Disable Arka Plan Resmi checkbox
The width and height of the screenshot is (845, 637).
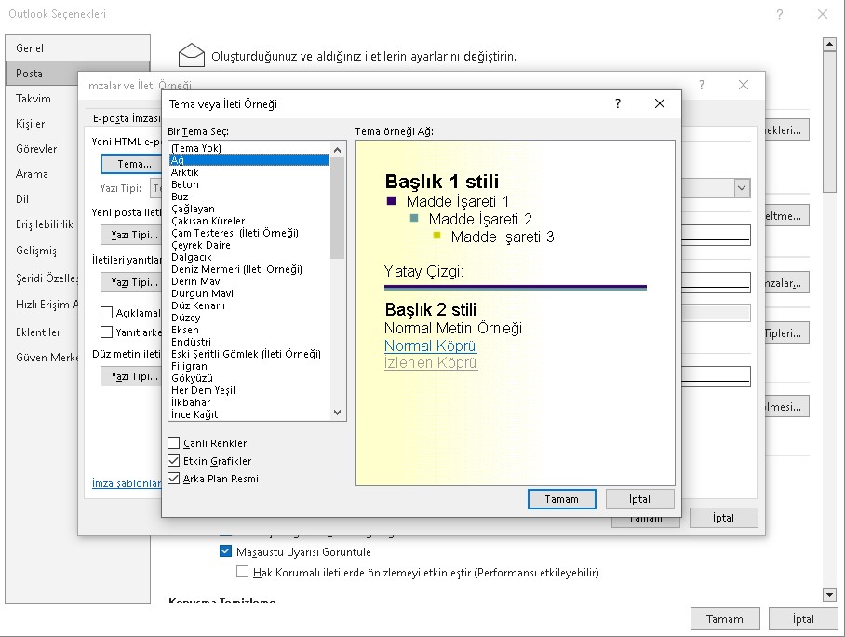pos(174,479)
